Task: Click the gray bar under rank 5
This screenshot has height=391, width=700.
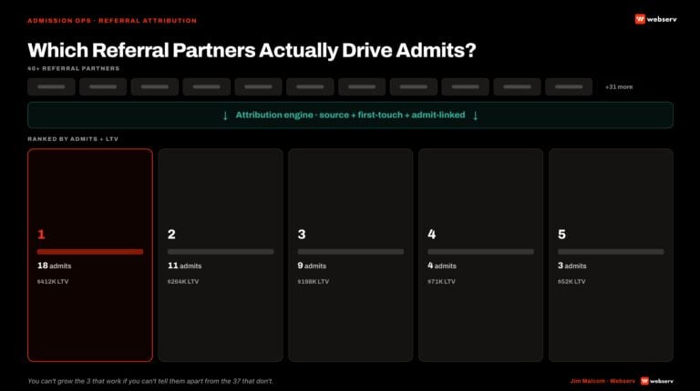Action: 611,252
